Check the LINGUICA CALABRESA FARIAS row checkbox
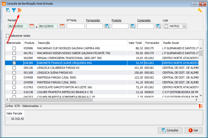This screenshot has height=138, width=208. [x=14, y=68]
